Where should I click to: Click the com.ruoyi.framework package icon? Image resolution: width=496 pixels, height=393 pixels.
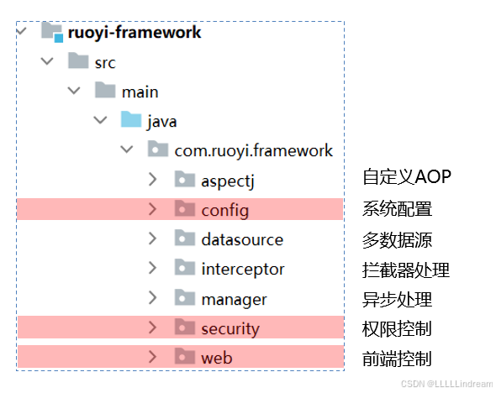tap(157, 149)
